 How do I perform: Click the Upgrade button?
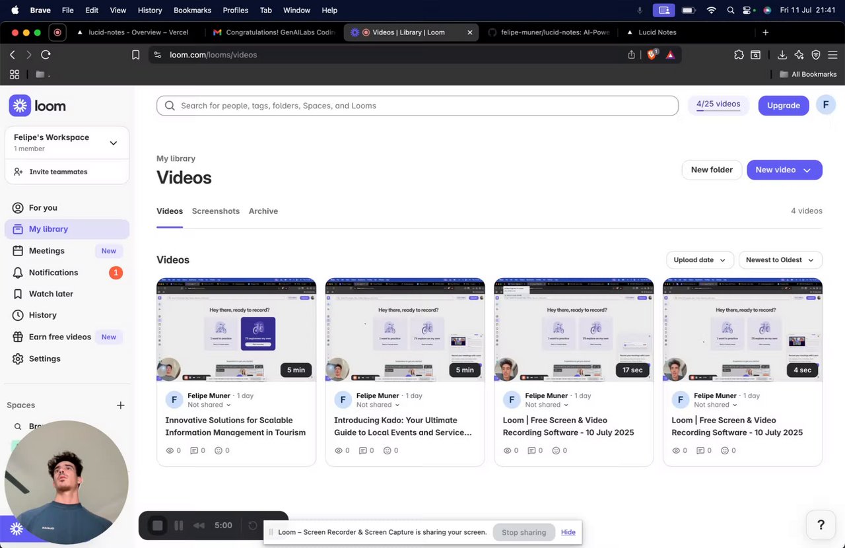(784, 106)
